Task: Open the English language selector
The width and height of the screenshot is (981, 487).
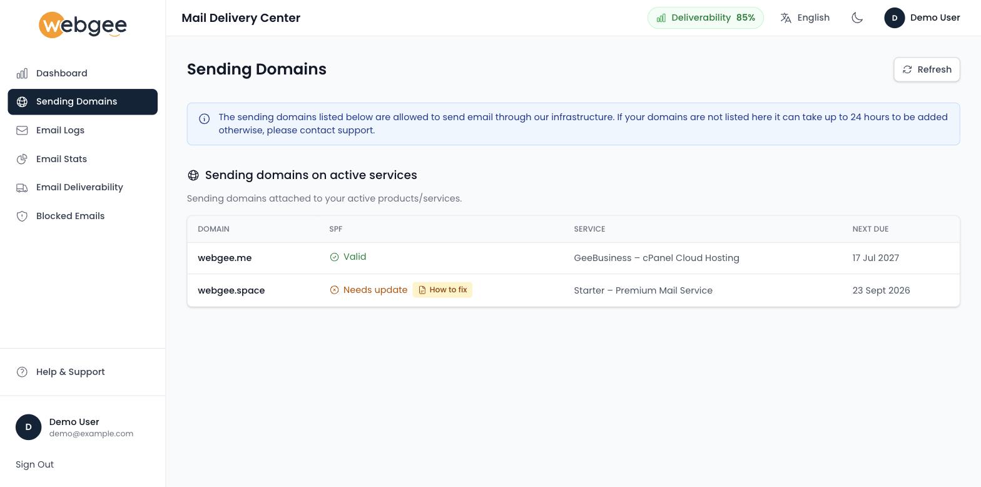Action: click(x=805, y=18)
